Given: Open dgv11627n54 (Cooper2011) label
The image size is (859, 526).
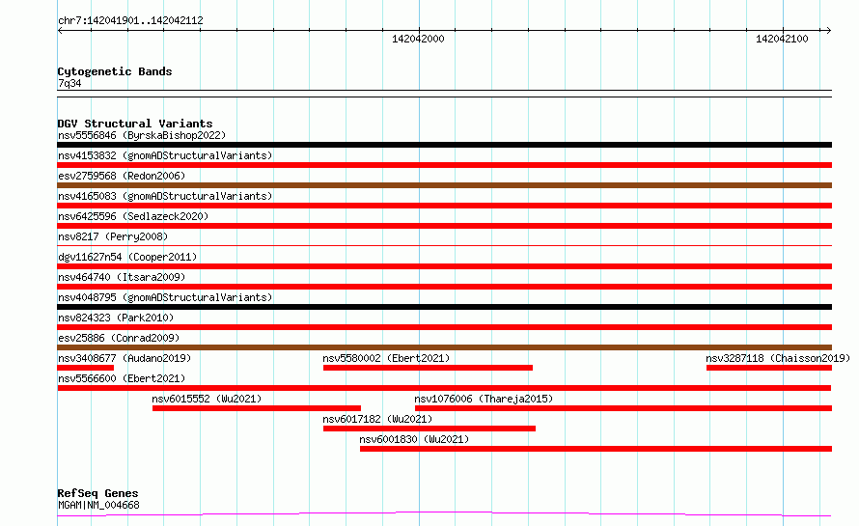Looking at the screenshot, I should (127, 257).
